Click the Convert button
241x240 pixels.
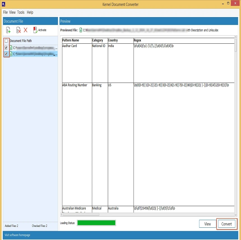(x=226, y=224)
